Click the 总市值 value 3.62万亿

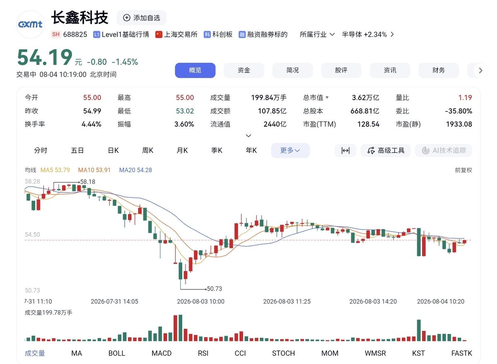coord(366,98)
